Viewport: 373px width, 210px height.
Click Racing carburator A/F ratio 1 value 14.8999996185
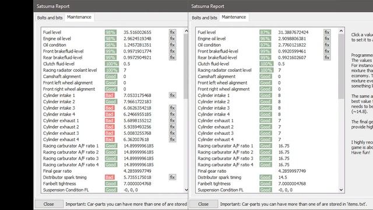tap(139, 146)
